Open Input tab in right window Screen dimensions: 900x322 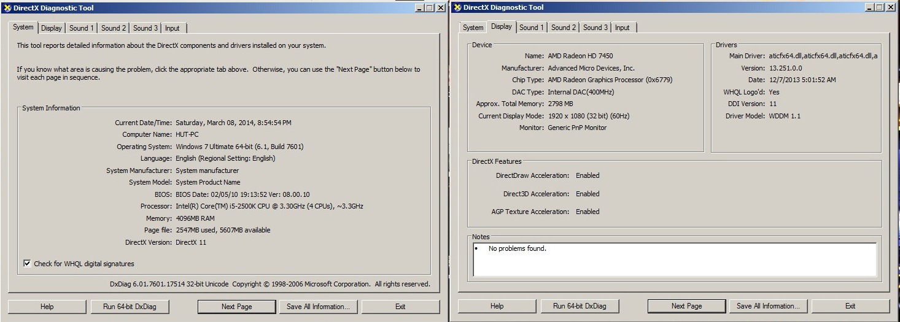[x=623, y=28]
